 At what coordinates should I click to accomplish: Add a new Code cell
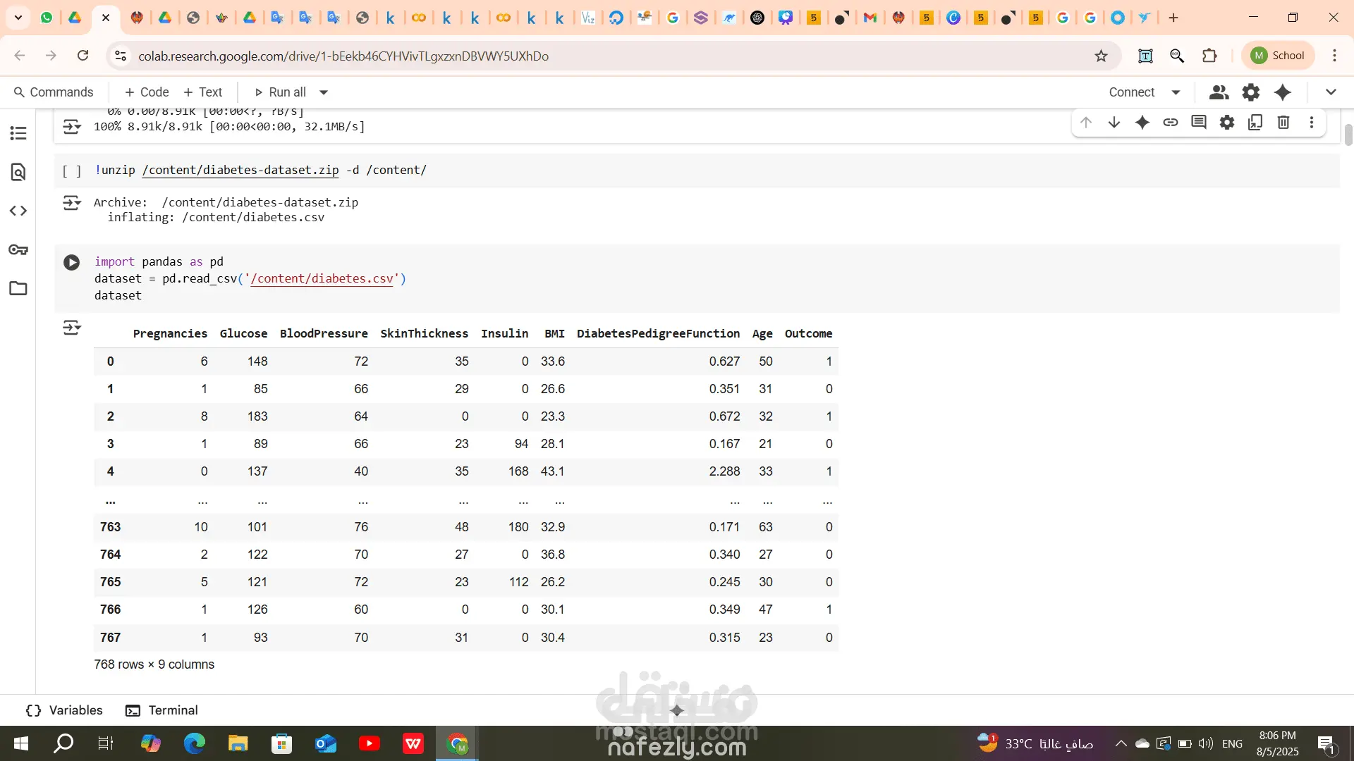pos(146,92)
